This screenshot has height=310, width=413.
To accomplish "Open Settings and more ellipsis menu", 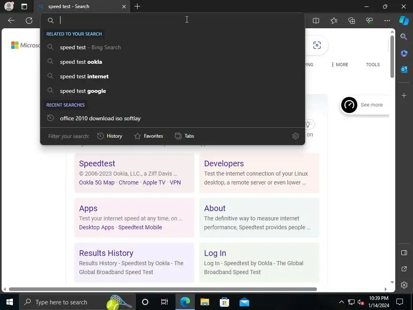I will click(x=387, y=21).
